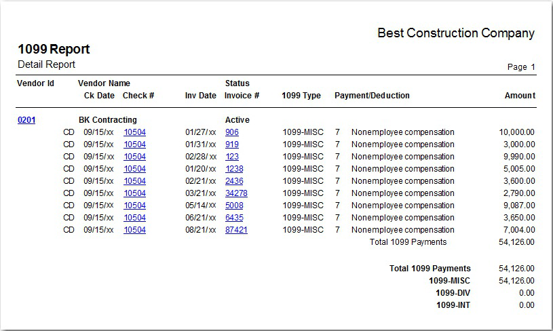The height and width of the screenshot is (331, 553).
Task: Click the Inv Date column header
Action: tap(201, 96)
